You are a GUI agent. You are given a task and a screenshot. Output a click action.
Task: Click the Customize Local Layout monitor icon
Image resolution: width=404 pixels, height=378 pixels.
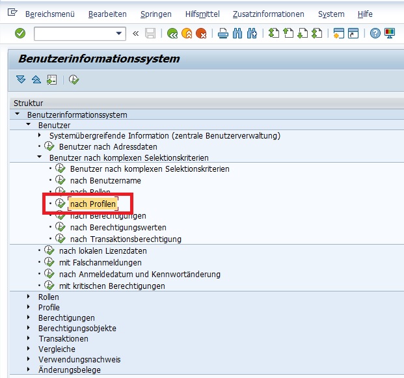tap(390, 33)
